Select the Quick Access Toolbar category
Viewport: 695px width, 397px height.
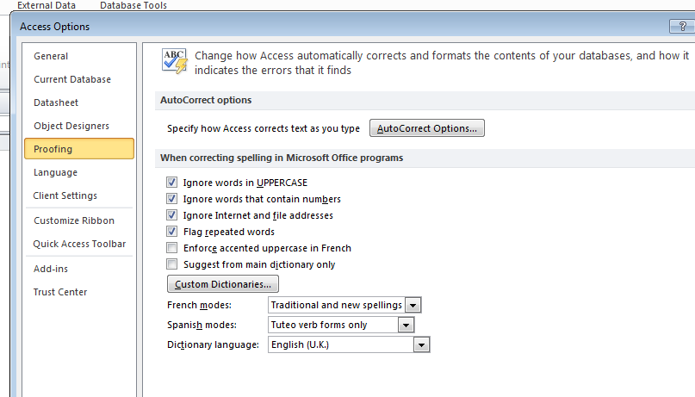point(80,244)
